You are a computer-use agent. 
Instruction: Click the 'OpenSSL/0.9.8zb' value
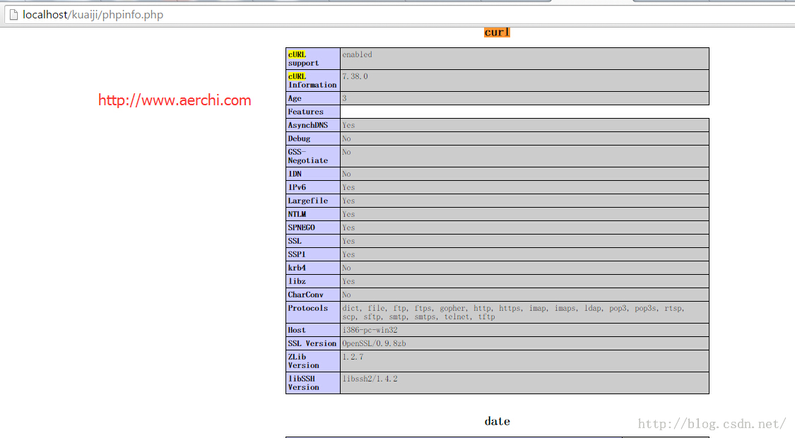[374, 344]
